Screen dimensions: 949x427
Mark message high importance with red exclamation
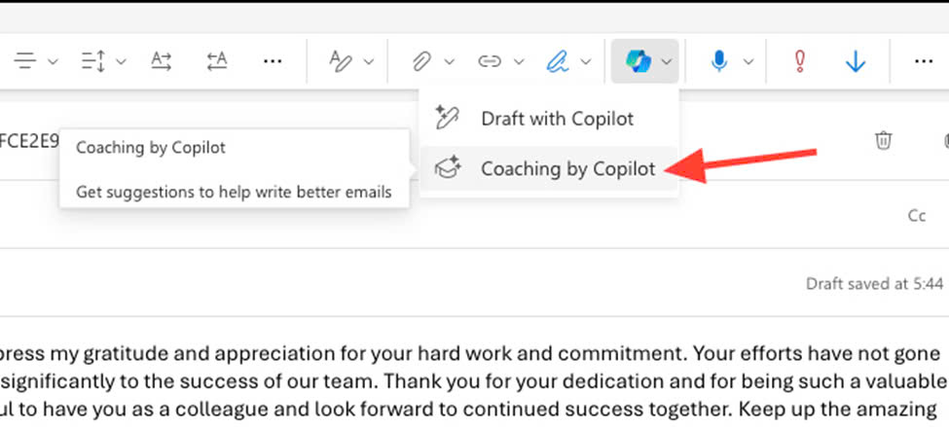[799, 61]
